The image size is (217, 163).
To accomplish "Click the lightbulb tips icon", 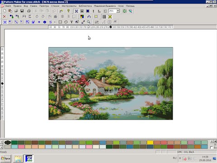I will point(68,11).
